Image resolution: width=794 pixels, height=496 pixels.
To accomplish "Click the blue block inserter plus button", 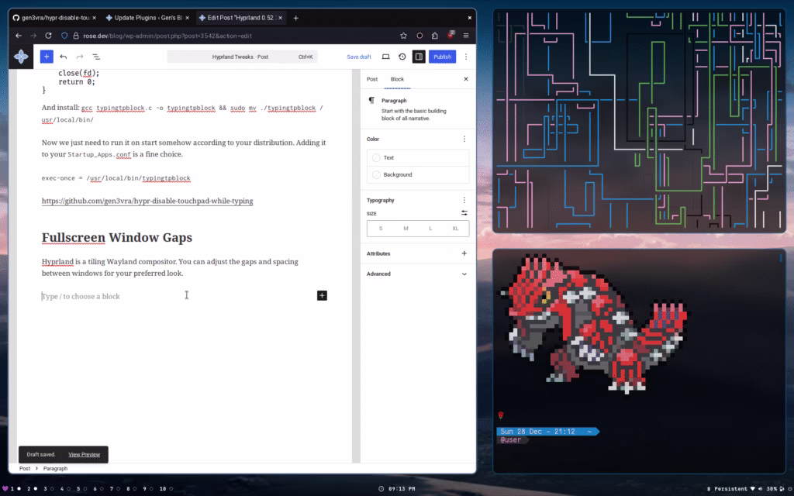I will [47, 57].
